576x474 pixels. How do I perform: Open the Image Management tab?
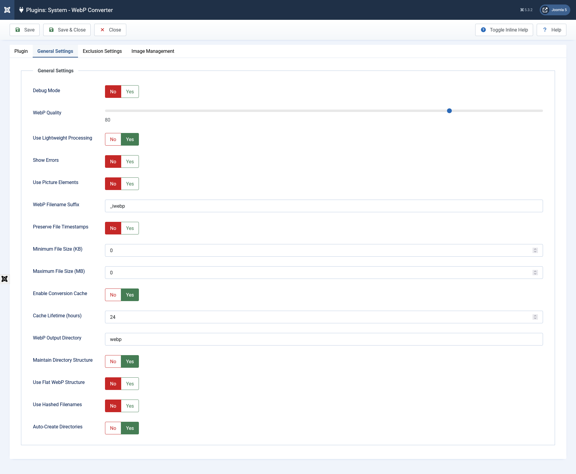[153, 51]
